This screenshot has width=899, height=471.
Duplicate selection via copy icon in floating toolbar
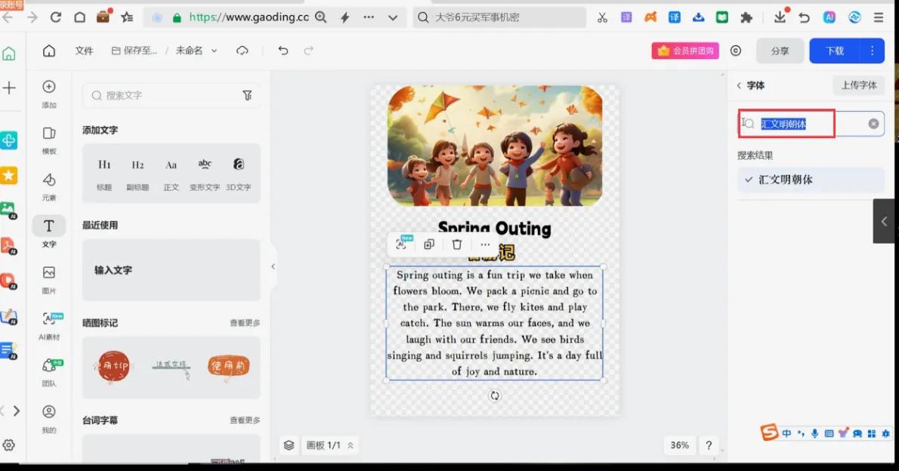pos(430,244)
